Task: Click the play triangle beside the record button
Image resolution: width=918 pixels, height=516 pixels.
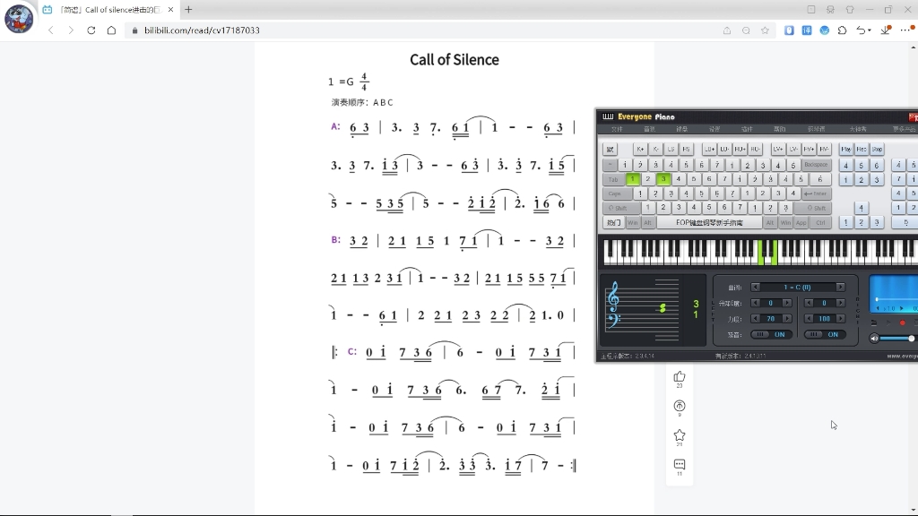Action: point(888,322)
